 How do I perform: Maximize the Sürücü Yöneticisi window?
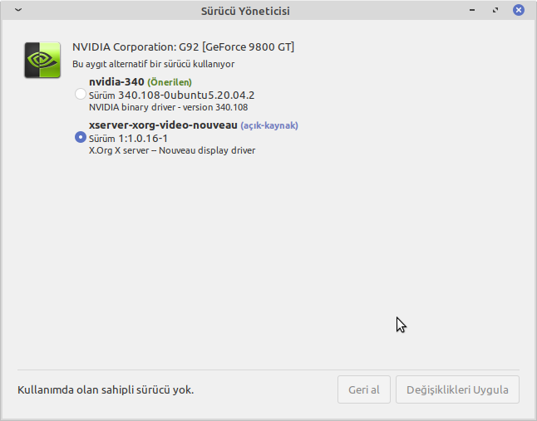tap(495, 10)
